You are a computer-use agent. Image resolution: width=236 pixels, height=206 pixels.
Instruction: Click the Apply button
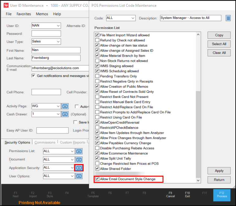click(219, 171)
